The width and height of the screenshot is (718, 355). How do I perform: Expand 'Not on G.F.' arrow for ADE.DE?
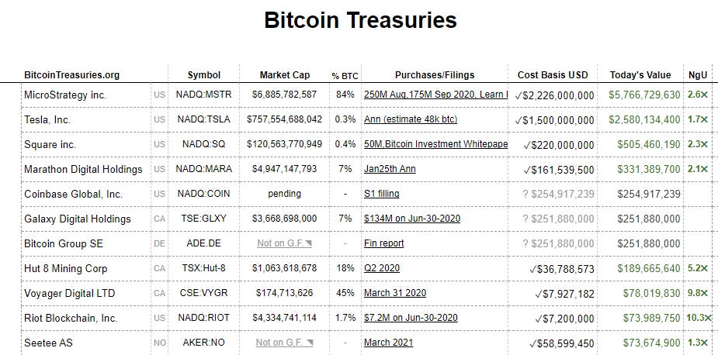coord(309,244)
